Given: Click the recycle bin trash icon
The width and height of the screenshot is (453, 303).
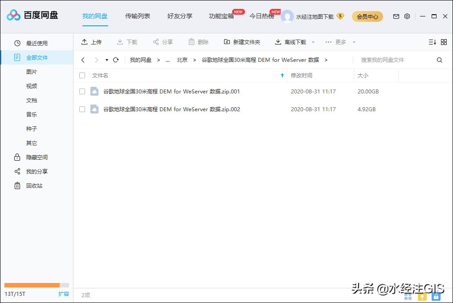Looking at the screenshot, I should coord(17,186).
